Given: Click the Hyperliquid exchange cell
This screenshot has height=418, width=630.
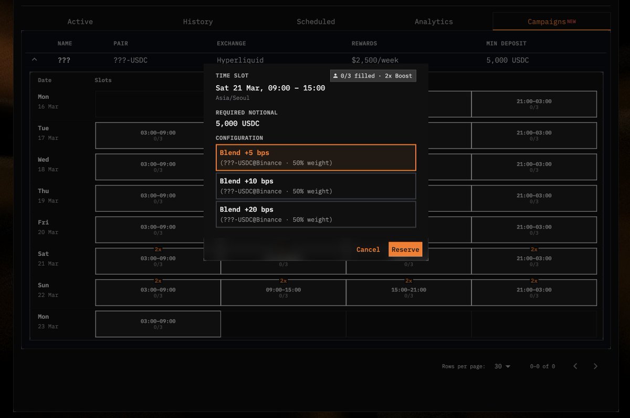Looking at the screenshot, I should pos(240,60).
